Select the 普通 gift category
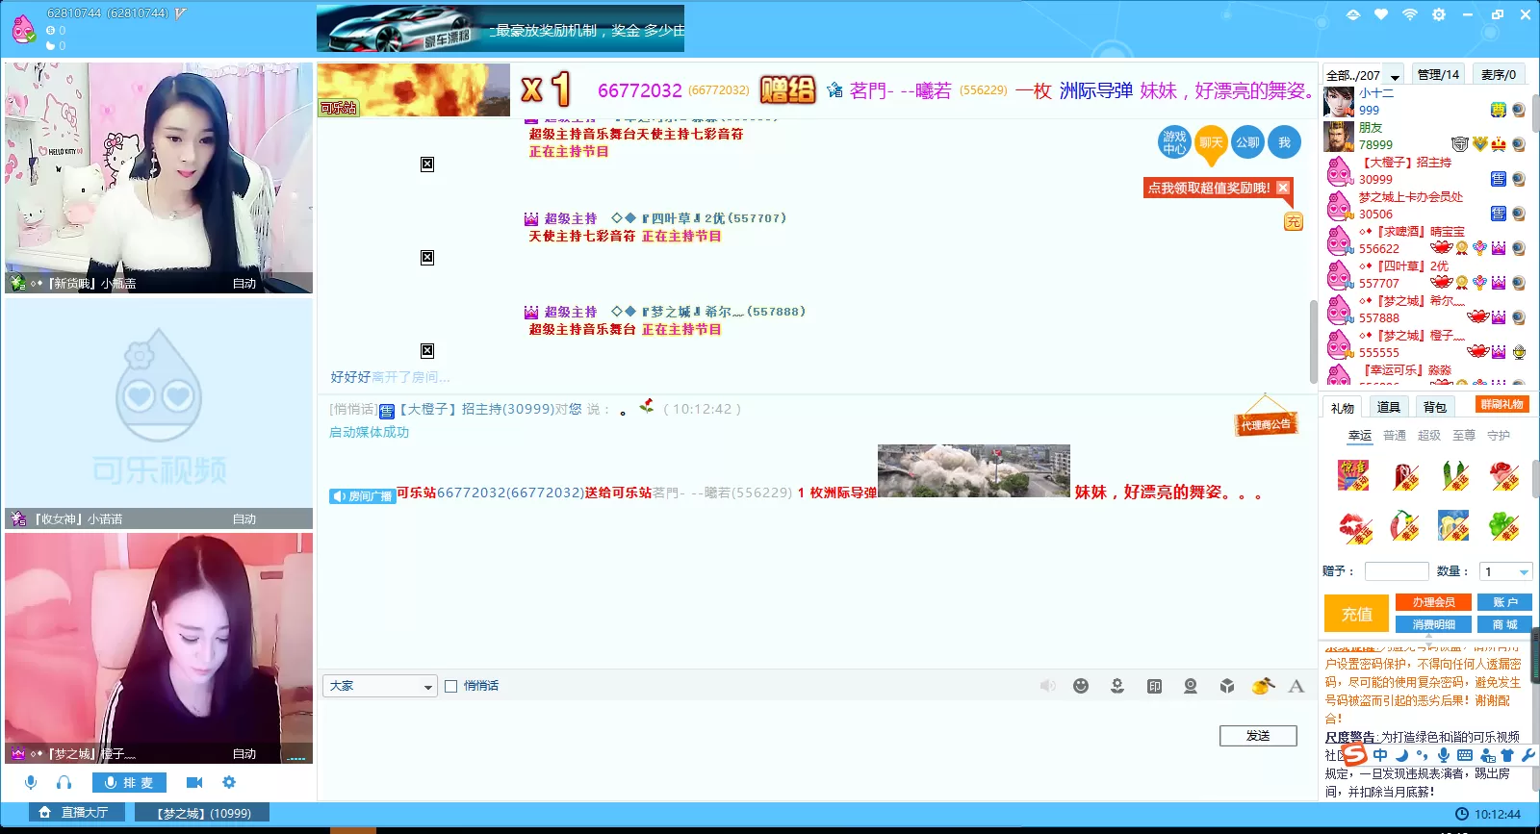The image size is (1540, 834). (x=1395, y=436)
